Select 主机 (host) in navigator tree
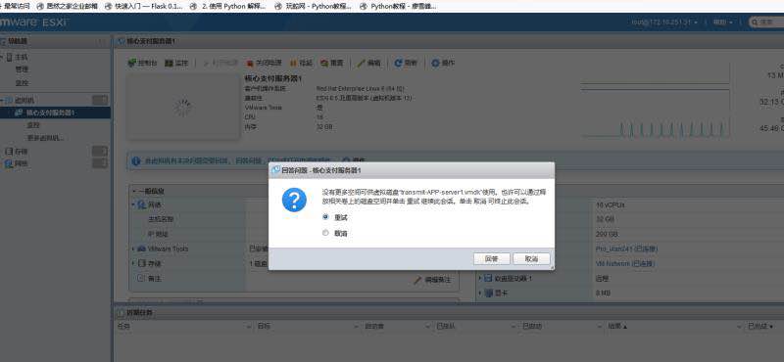The height and width of the screenshot is (362, 784). point(21,58)
